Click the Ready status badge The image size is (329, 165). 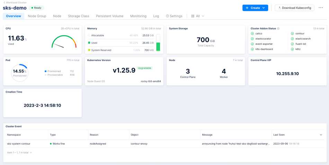tap(36, 8)
